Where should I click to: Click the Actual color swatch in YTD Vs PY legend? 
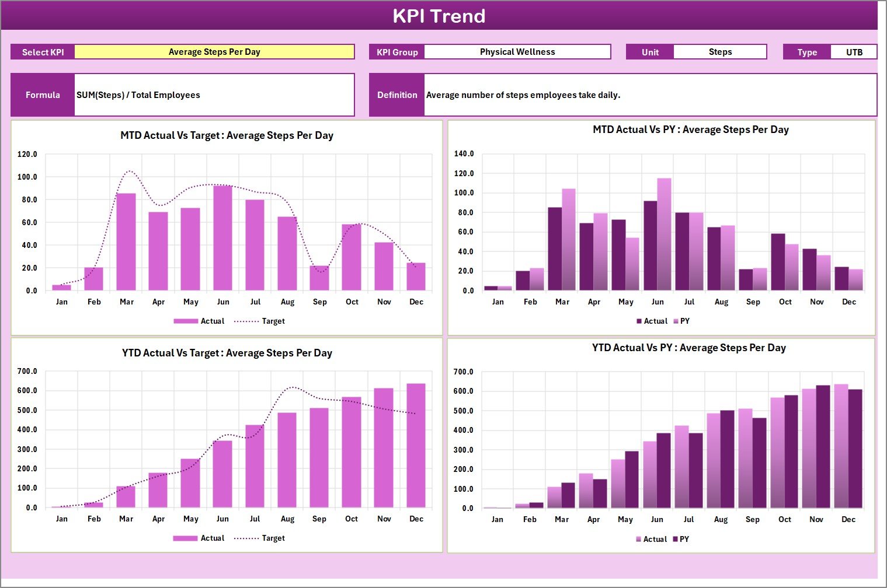[x=639, y=539]
